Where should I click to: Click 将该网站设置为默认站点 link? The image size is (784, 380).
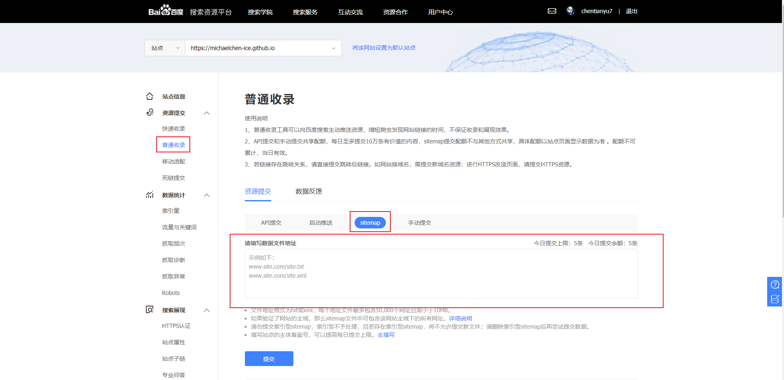(384, 48)
